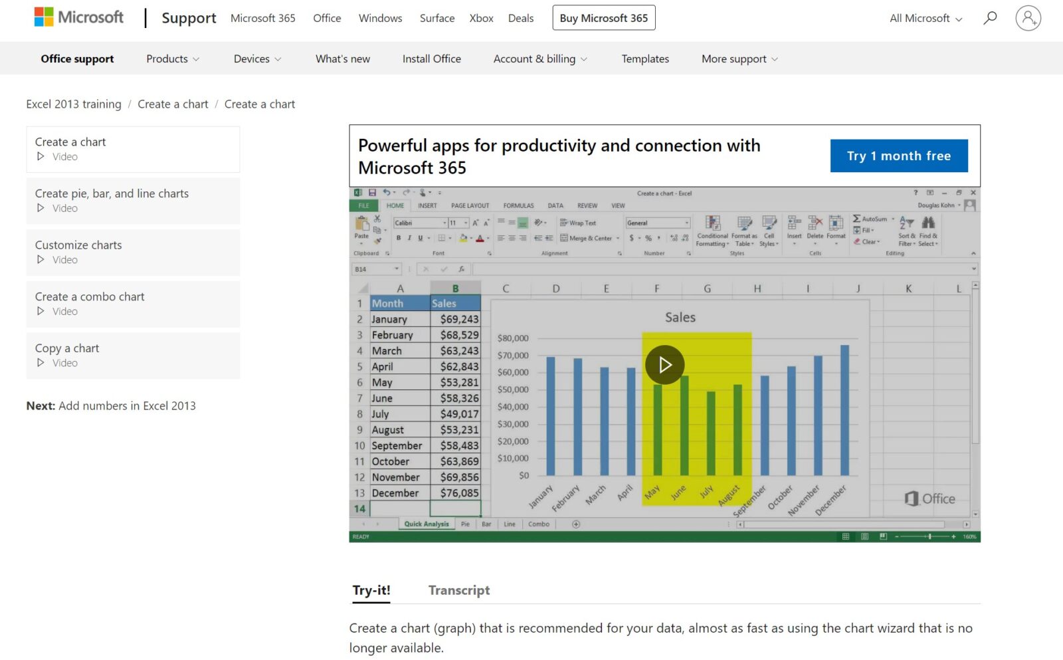The width and height of the screenshot is (1063, 660).
Task: Click the Save icon in Excel title bar
Action: [372, 193]
